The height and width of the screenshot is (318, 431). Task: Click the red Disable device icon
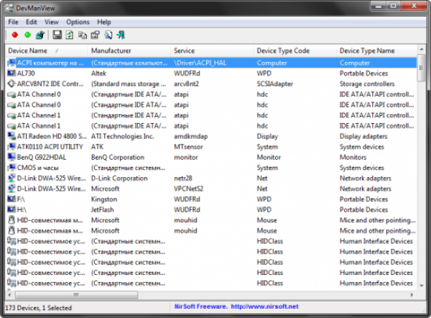pyautogui.click(x=15, y=35)
